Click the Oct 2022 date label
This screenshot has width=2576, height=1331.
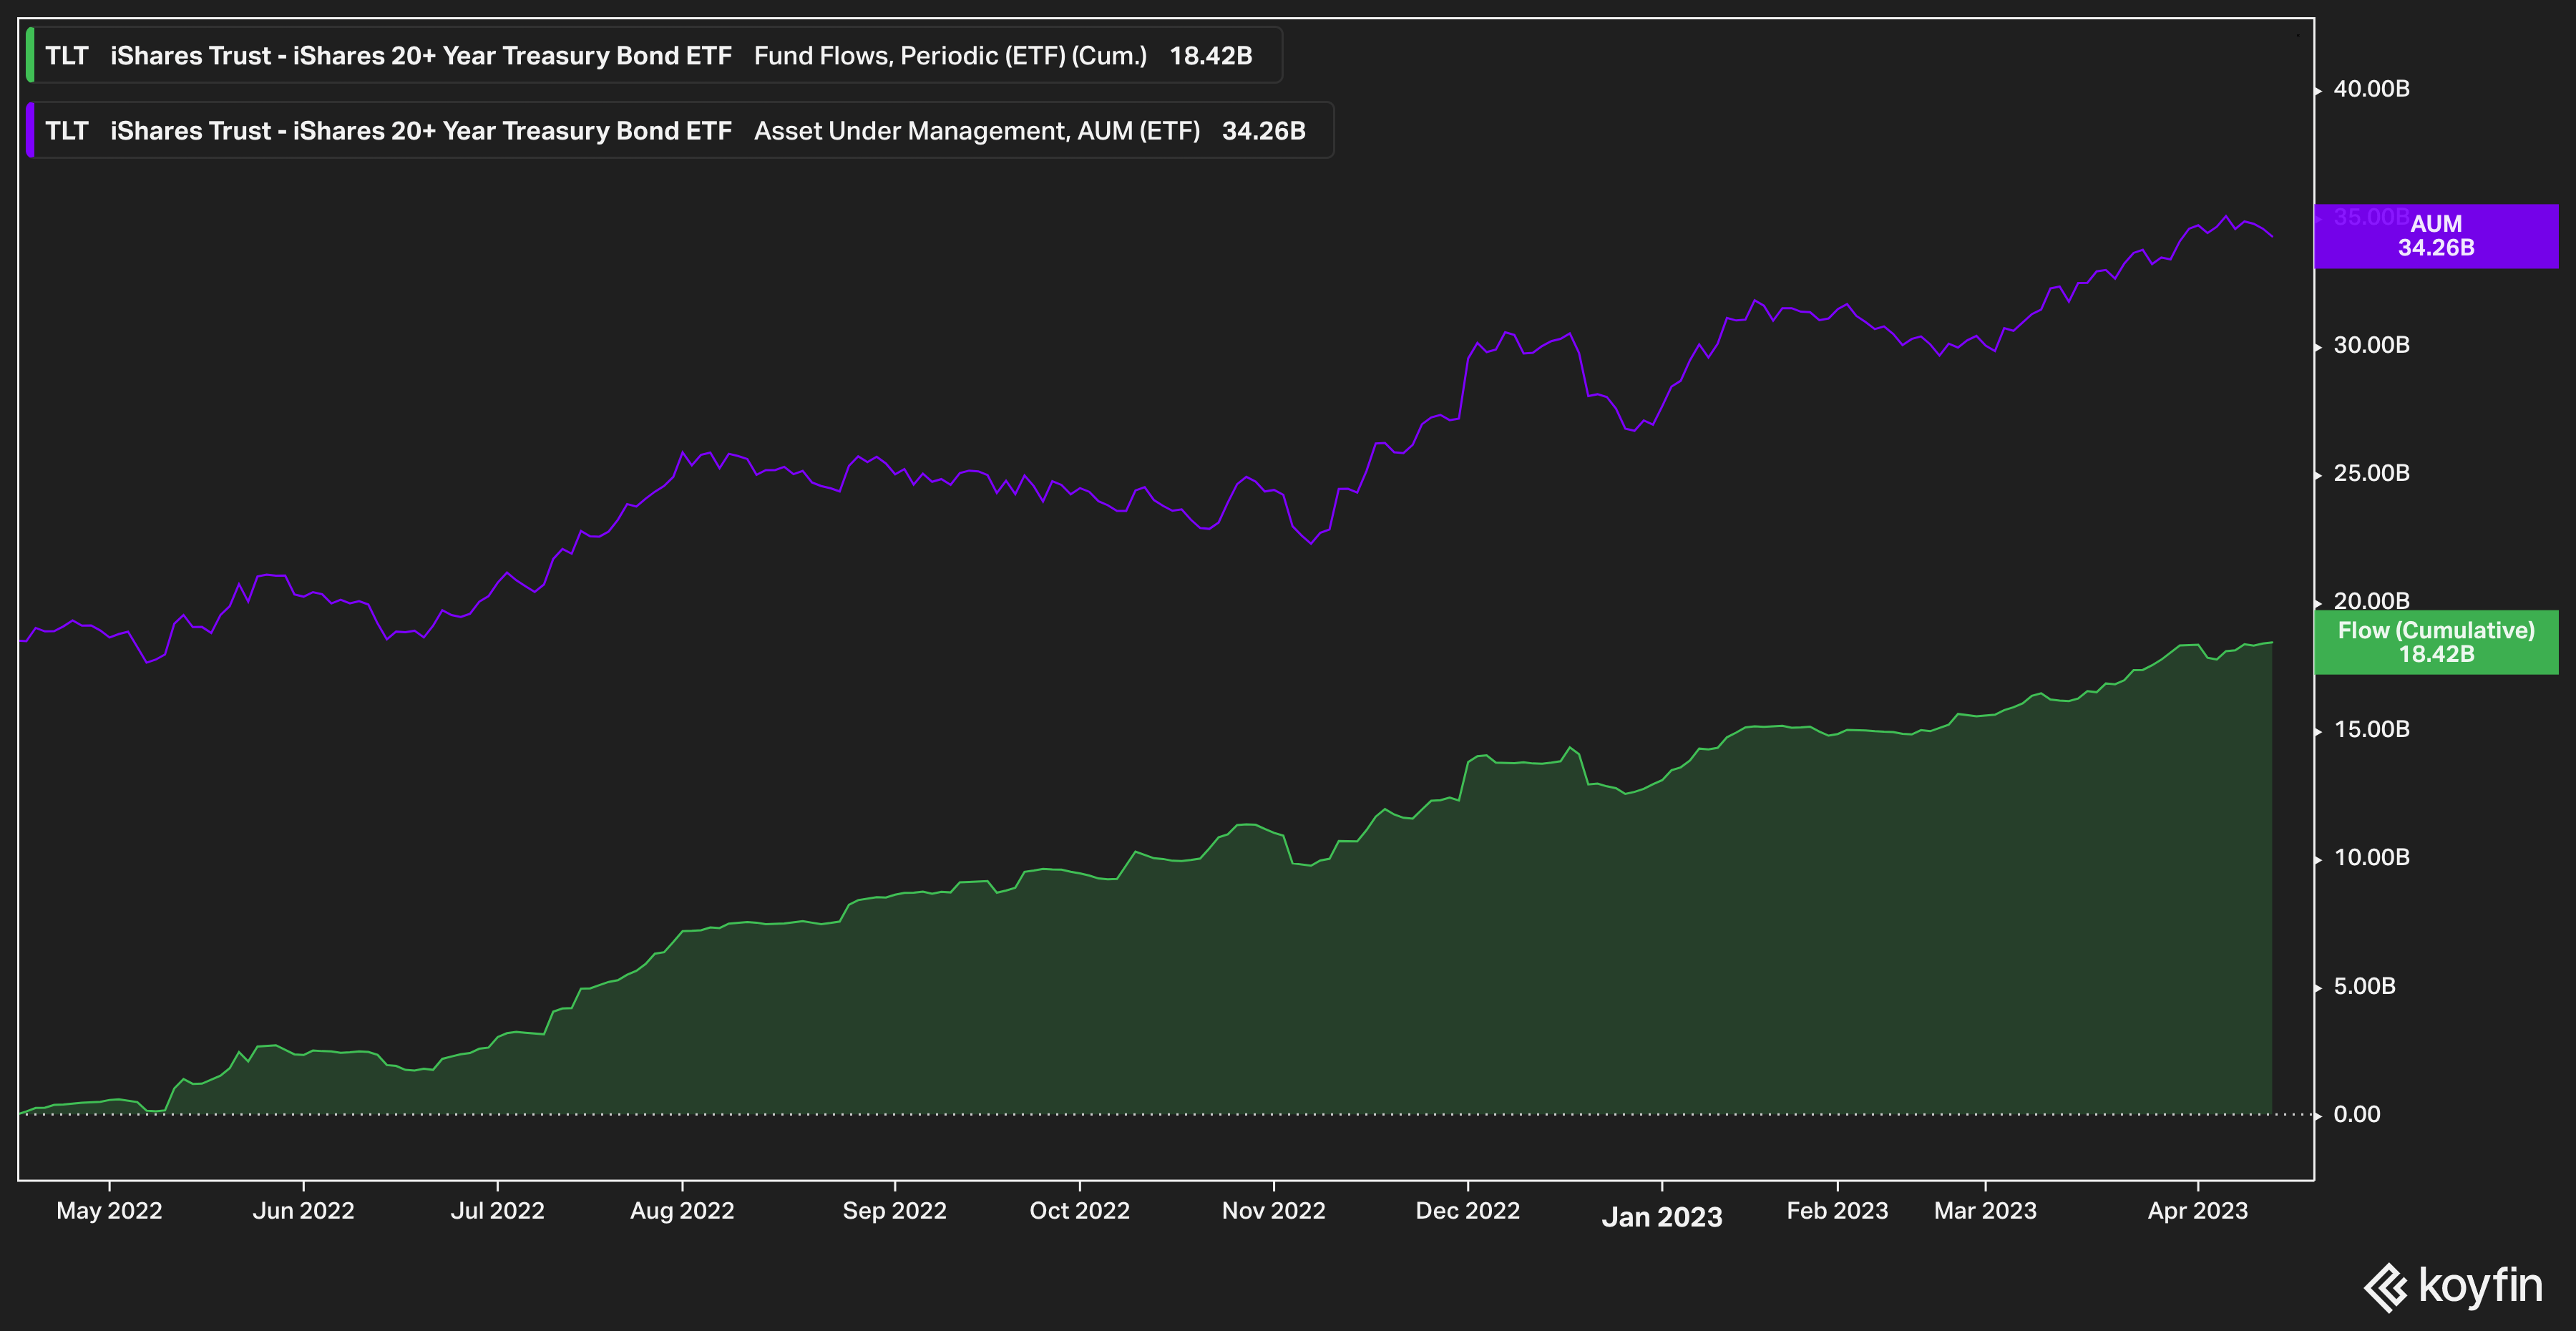[1079, 1211]
